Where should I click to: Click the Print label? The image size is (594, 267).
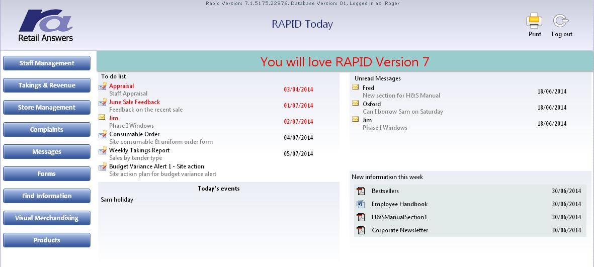click(535, 34)
